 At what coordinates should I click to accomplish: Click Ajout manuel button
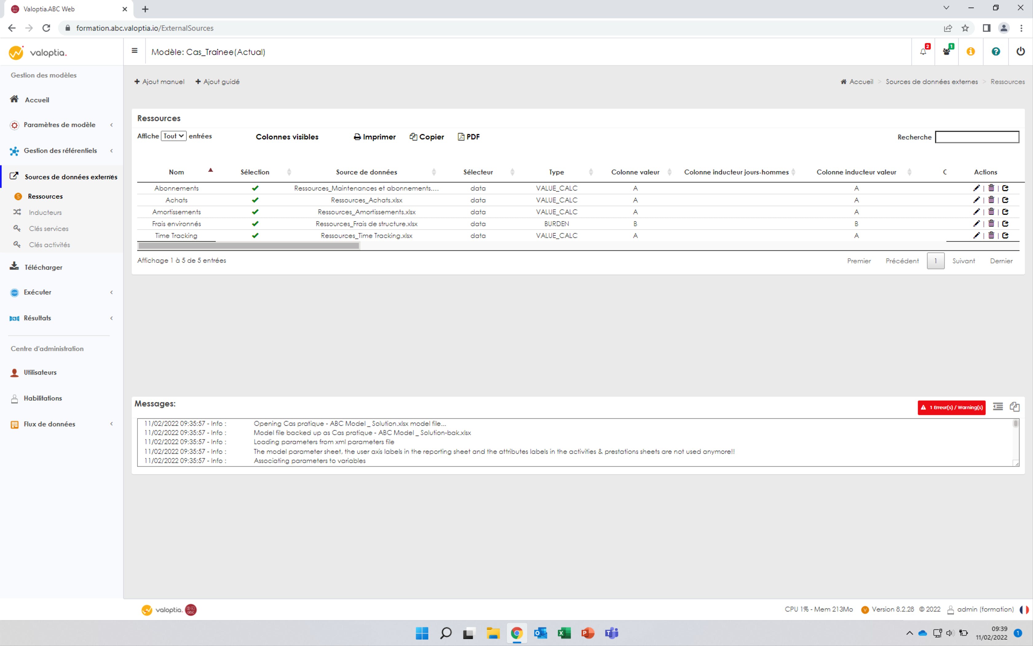click(159, 82)
